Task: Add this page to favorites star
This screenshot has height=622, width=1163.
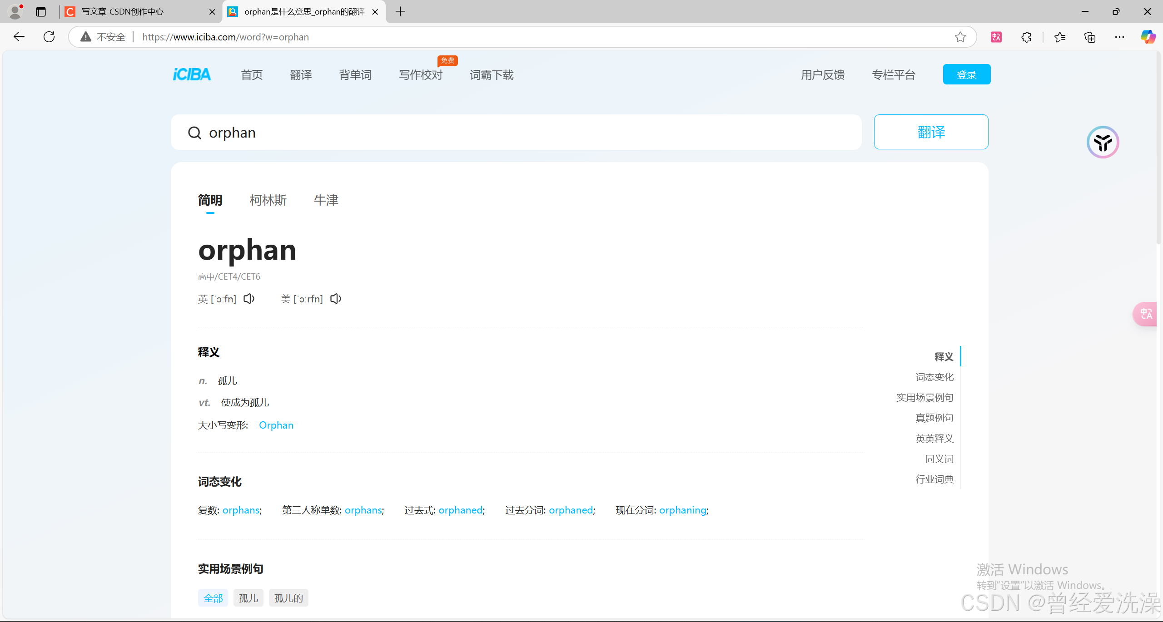Action: (x=960, y=37)
